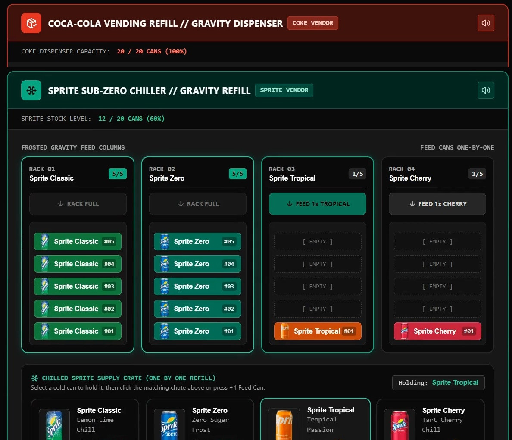Select Sprite Tropical #01 can slot

pos(318,331)
